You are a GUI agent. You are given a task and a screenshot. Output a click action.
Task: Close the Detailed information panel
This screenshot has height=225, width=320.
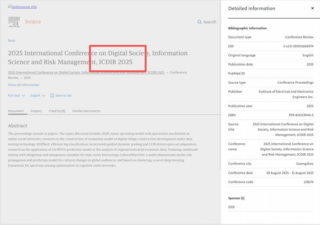[312, 8]
